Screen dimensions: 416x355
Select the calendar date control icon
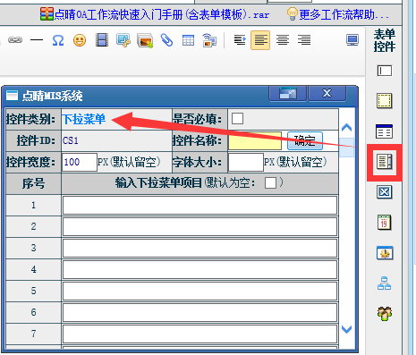pos(384,223)
